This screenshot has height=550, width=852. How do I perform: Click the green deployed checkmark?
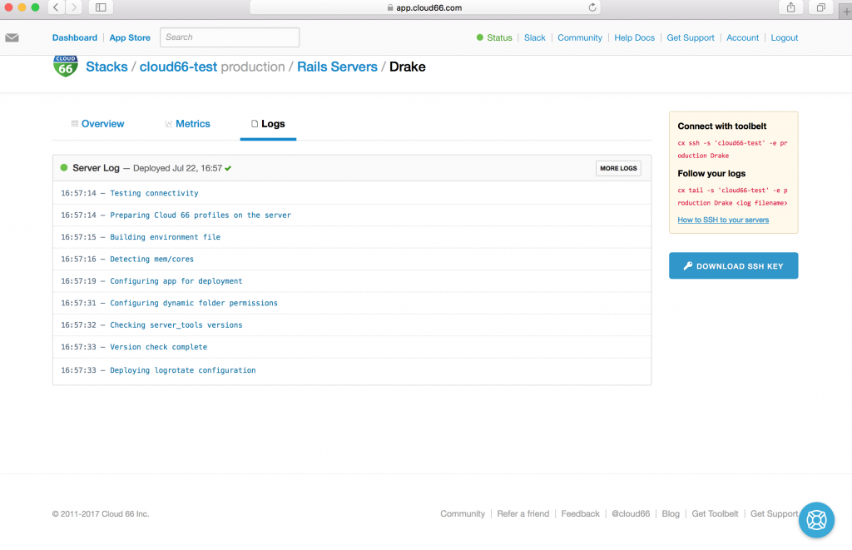(x=228, y=168)
